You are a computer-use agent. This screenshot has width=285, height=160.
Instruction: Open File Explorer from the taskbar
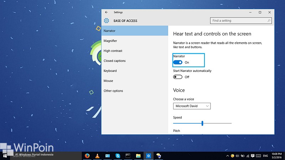[138, 156]
